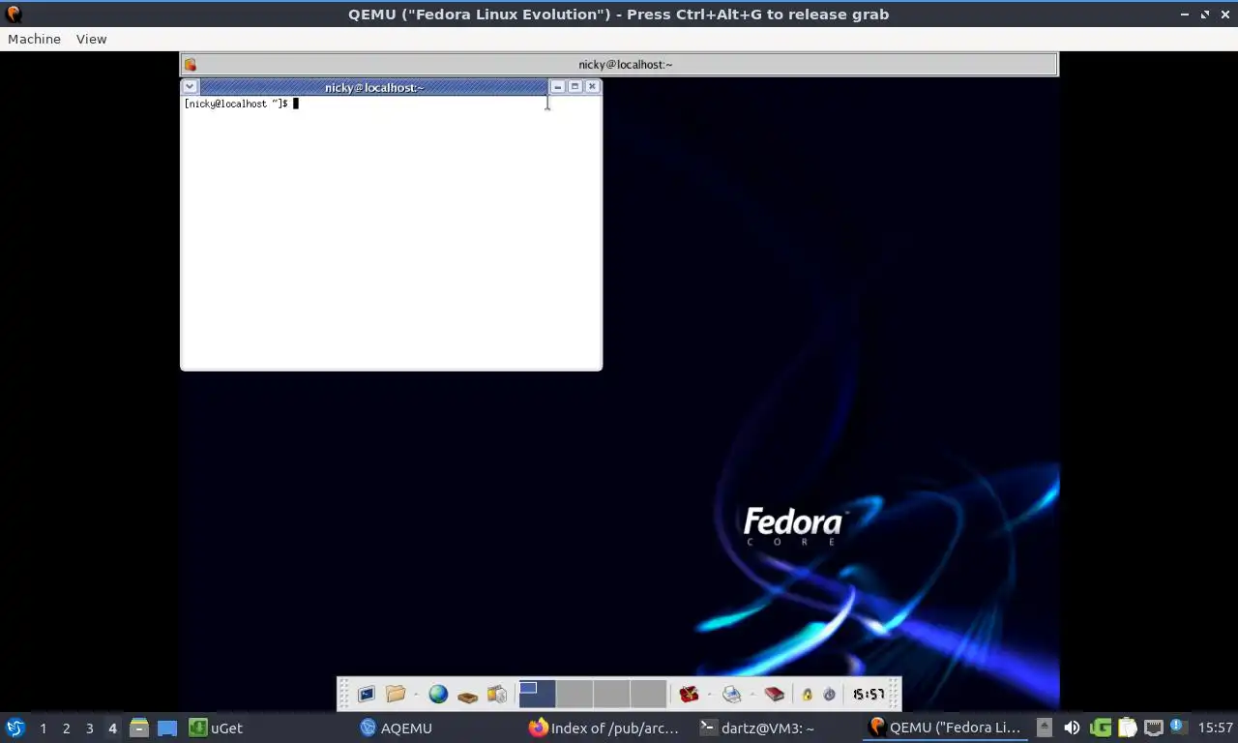The height and width of the screenshot is (743, 1238).
Task: Open the documents icon next to drawer
Action: coord(497,694)
